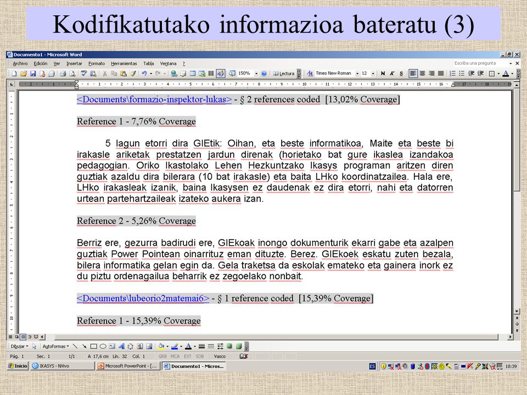
Task: Open the Edición menu
Action: click(x=40, y=64)
